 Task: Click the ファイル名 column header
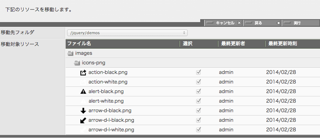[79, 44]
